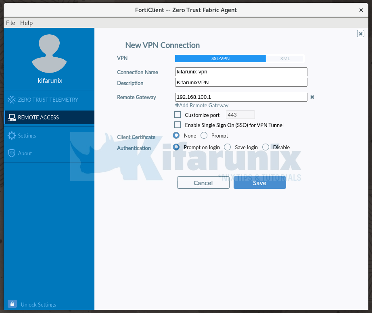This screenshot has height=313, width=372.
Task: Open the About page
Action: click(x=49, y=153)
